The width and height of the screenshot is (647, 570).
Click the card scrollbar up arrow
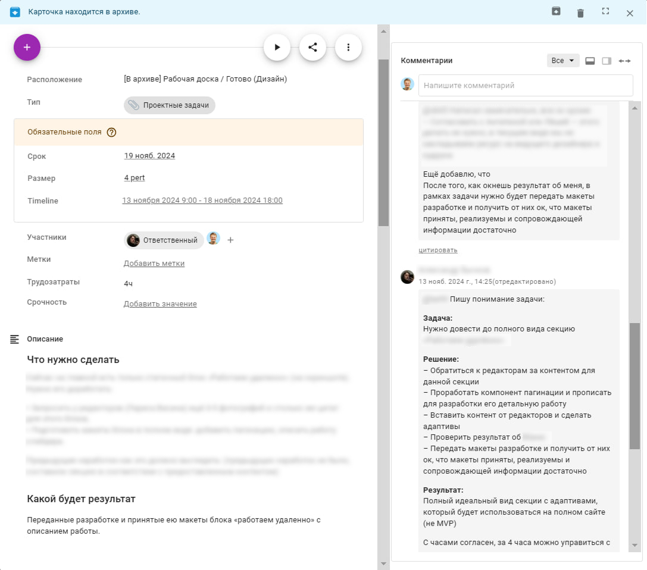point(383,32)
